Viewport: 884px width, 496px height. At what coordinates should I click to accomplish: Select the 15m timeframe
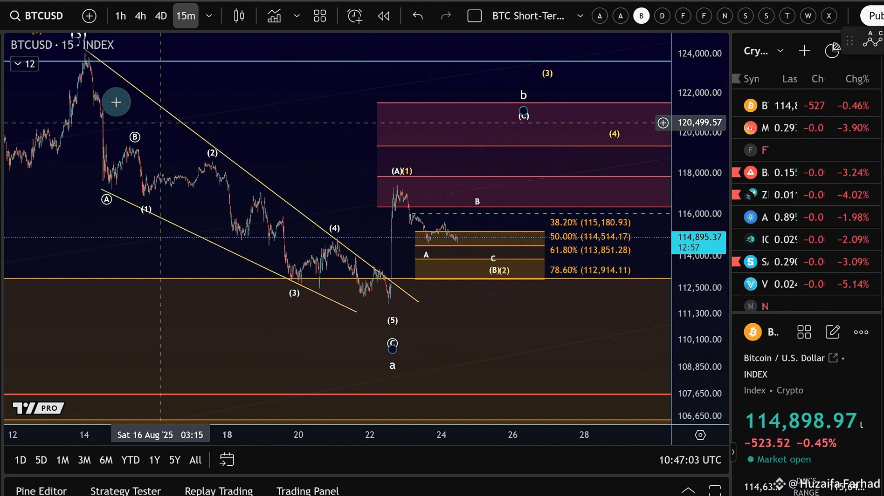186,16
